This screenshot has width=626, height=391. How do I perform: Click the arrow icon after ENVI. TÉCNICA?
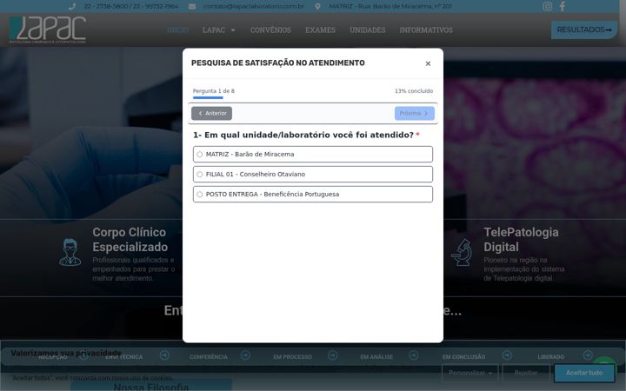(x=164, y=355)
